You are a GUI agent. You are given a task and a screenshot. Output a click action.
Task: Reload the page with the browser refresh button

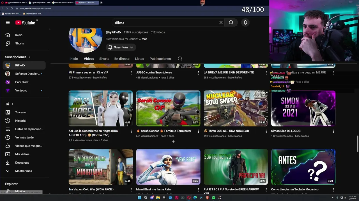[x=11, y=8]
